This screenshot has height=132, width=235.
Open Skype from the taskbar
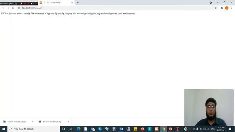click(x=100, y=129)
